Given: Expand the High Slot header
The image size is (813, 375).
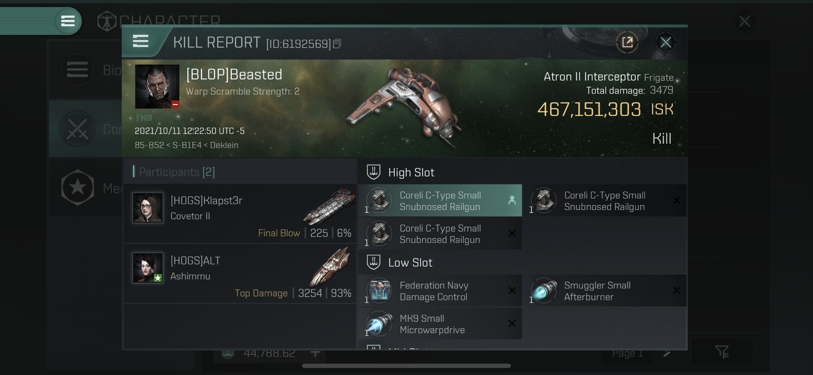Looking at the screenshot, I should tap(411, 172).
